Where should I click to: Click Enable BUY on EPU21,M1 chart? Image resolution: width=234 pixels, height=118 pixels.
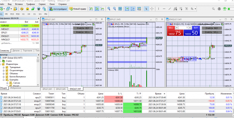pyautogui.click(x=83, y=28)
